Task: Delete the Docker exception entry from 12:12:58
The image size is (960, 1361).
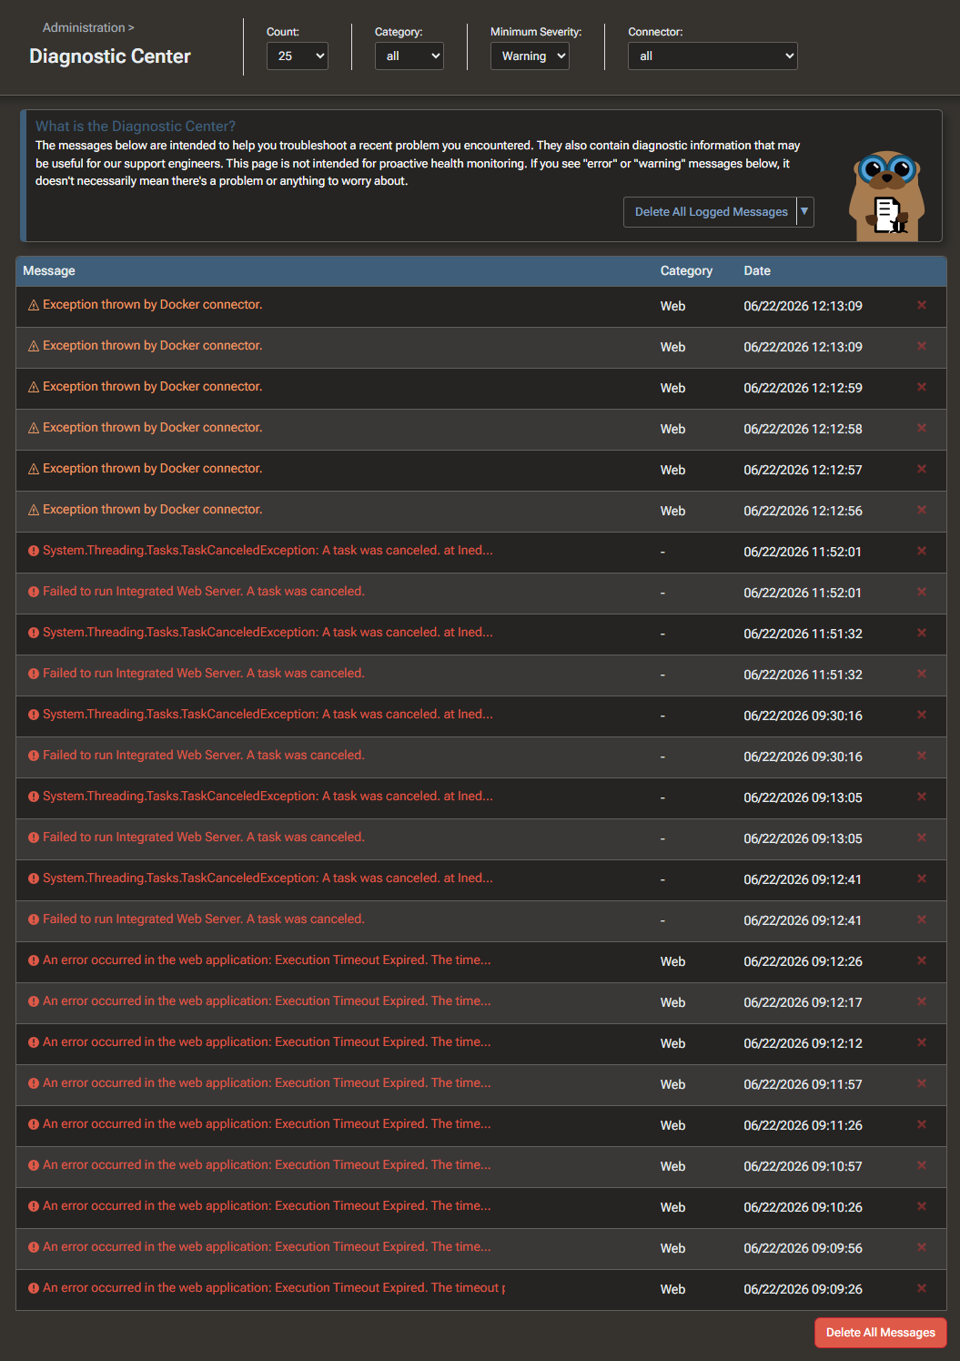Action: (922, 428)
